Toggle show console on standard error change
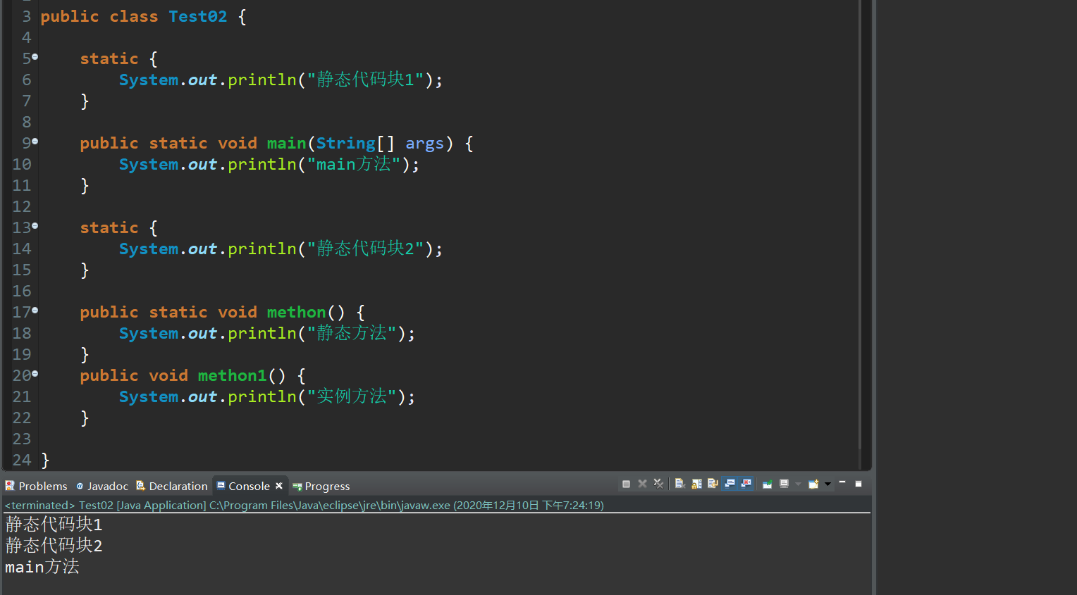Viewport: 1077px width, 595px height. [x=746, y=484]
